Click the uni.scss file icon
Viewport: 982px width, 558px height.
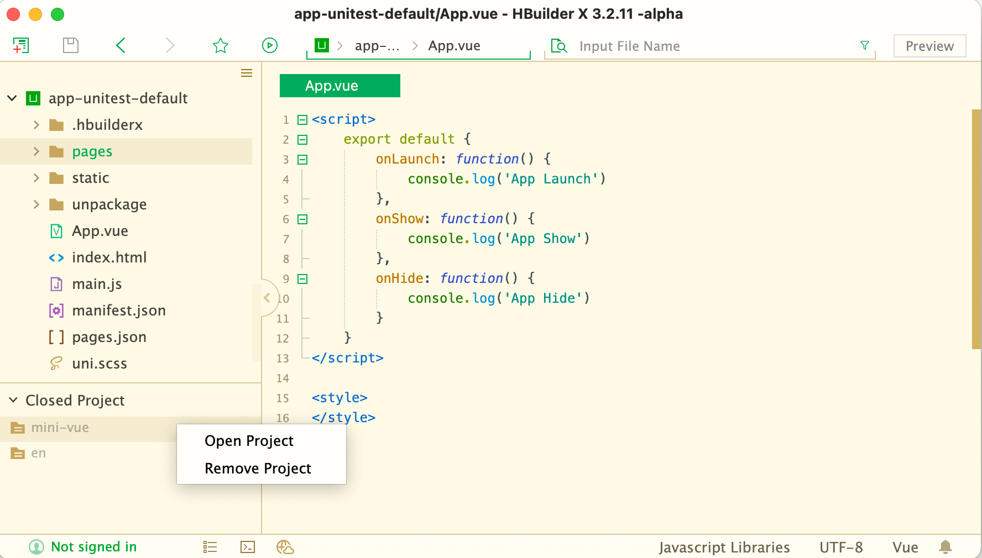56,364
